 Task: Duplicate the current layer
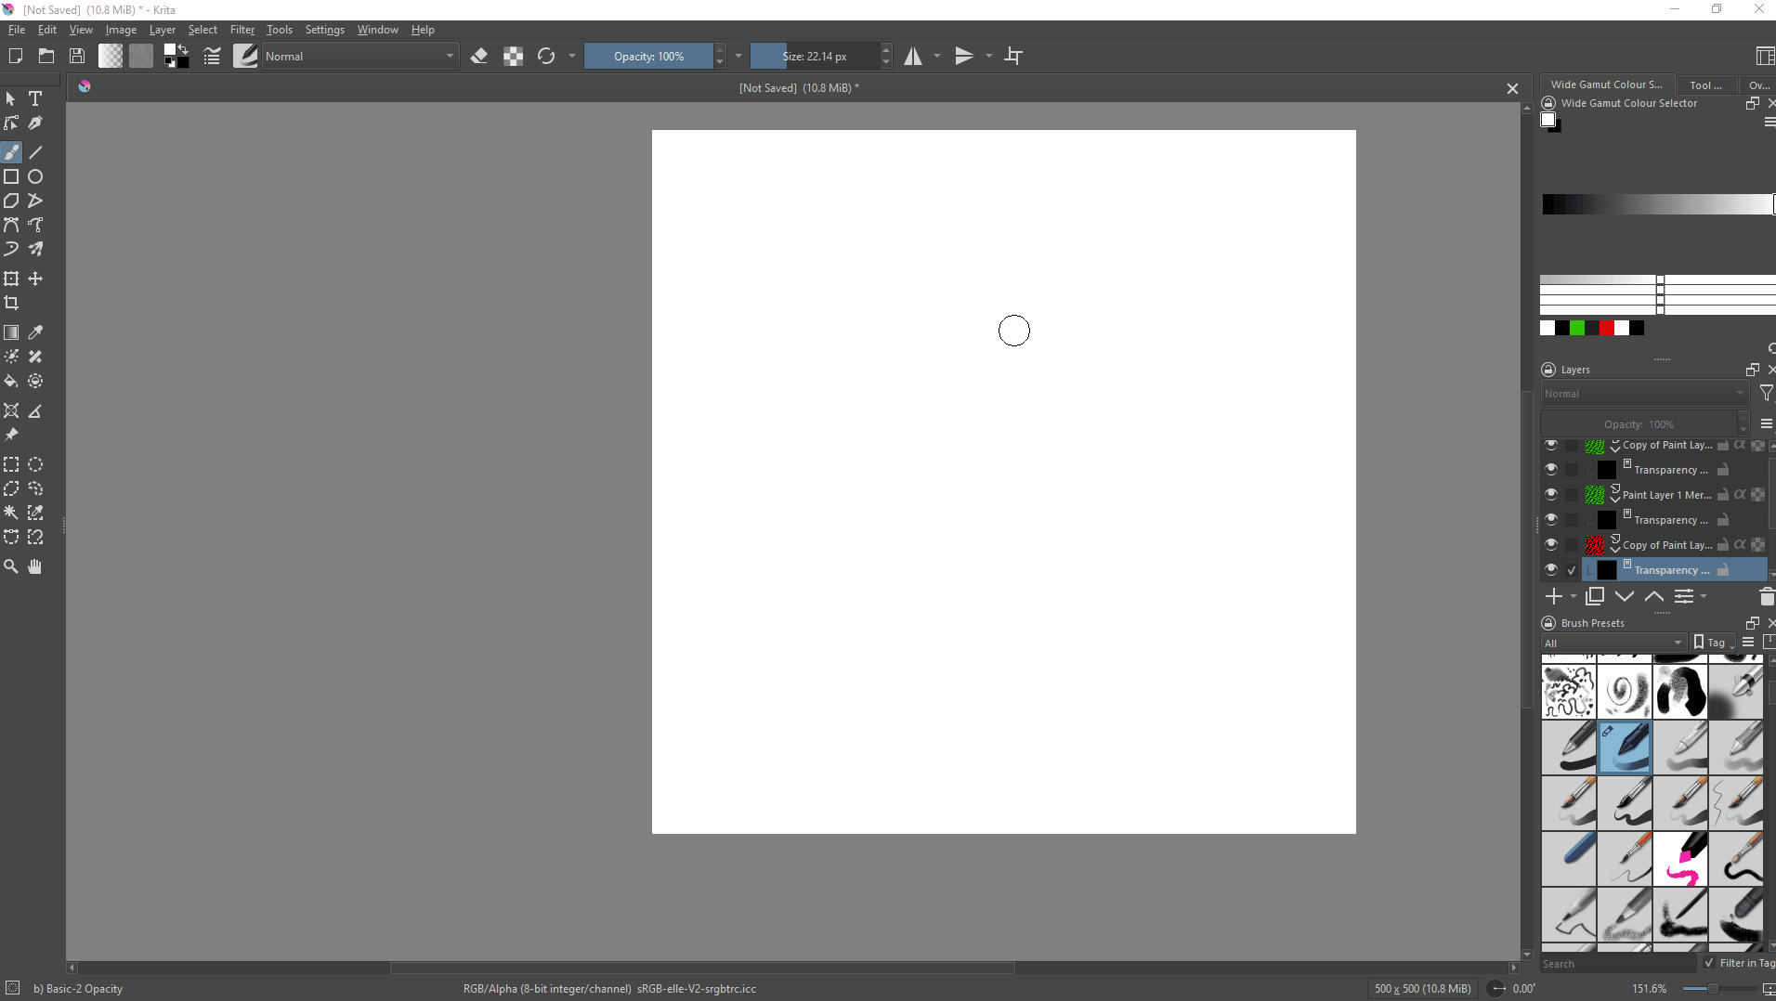click(1595, 597)
